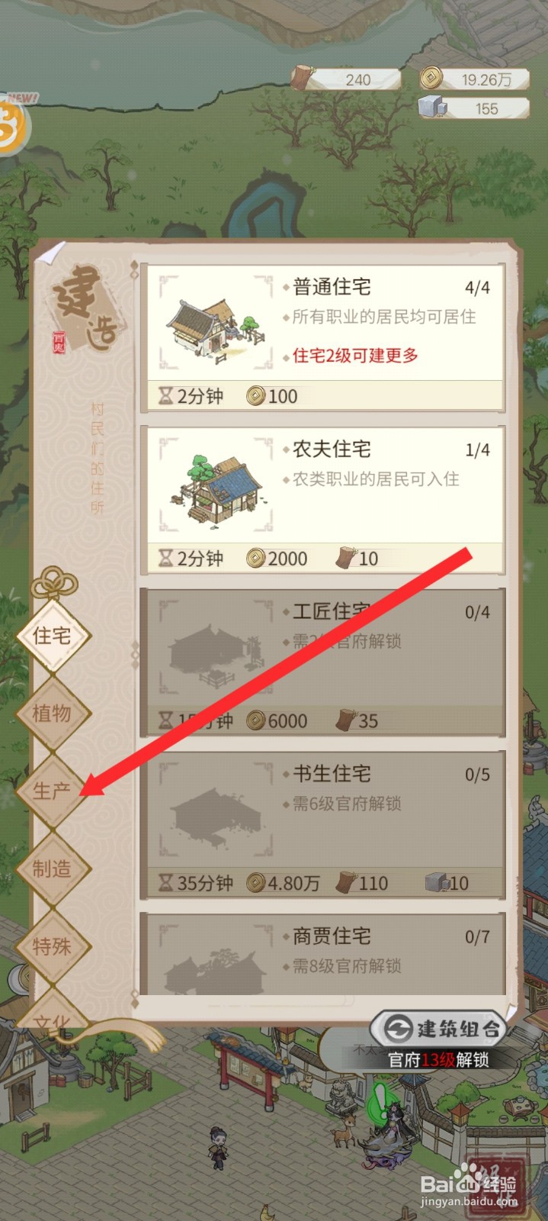548x1221 pixels.
Task: Tap the locked 商贾住宅 card
Action: point(323,954)
